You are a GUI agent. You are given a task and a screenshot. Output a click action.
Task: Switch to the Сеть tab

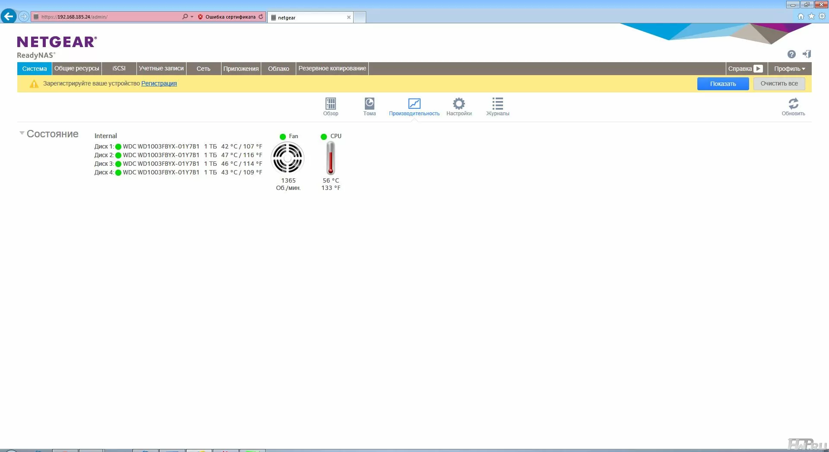coord(203,69)
